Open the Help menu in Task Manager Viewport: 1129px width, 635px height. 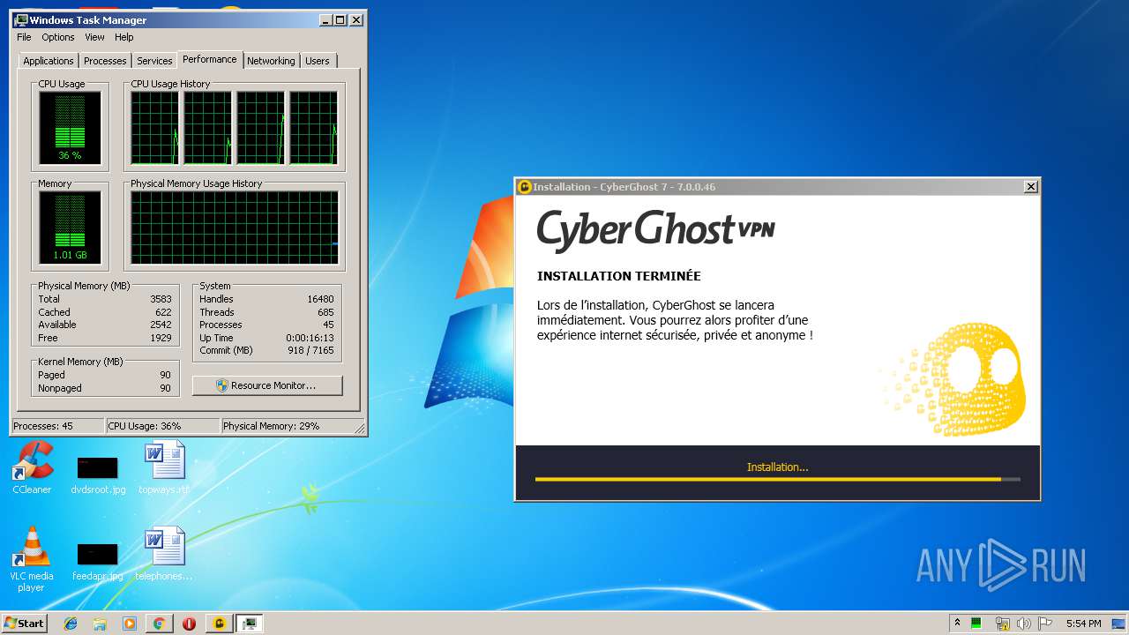pos(124,37)
